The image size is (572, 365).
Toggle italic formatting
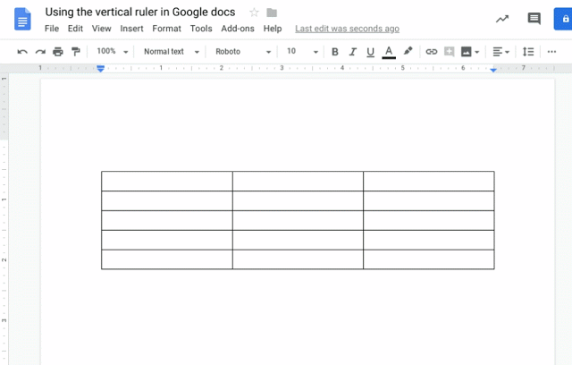pos(353,52)
